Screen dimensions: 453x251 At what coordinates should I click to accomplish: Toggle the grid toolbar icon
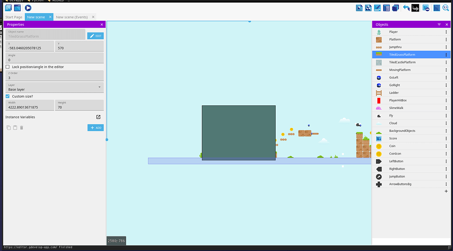437,8
